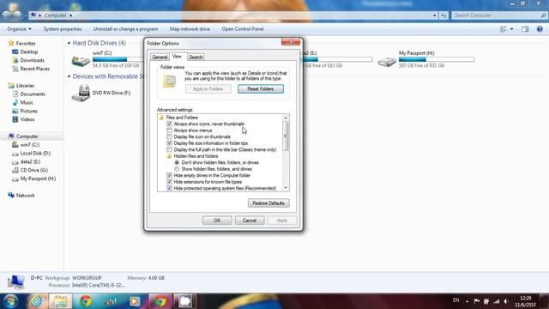This screenshot has width=549, height=309.
Task: Open the Videos library in the sidebar
Action: (27, 119)
